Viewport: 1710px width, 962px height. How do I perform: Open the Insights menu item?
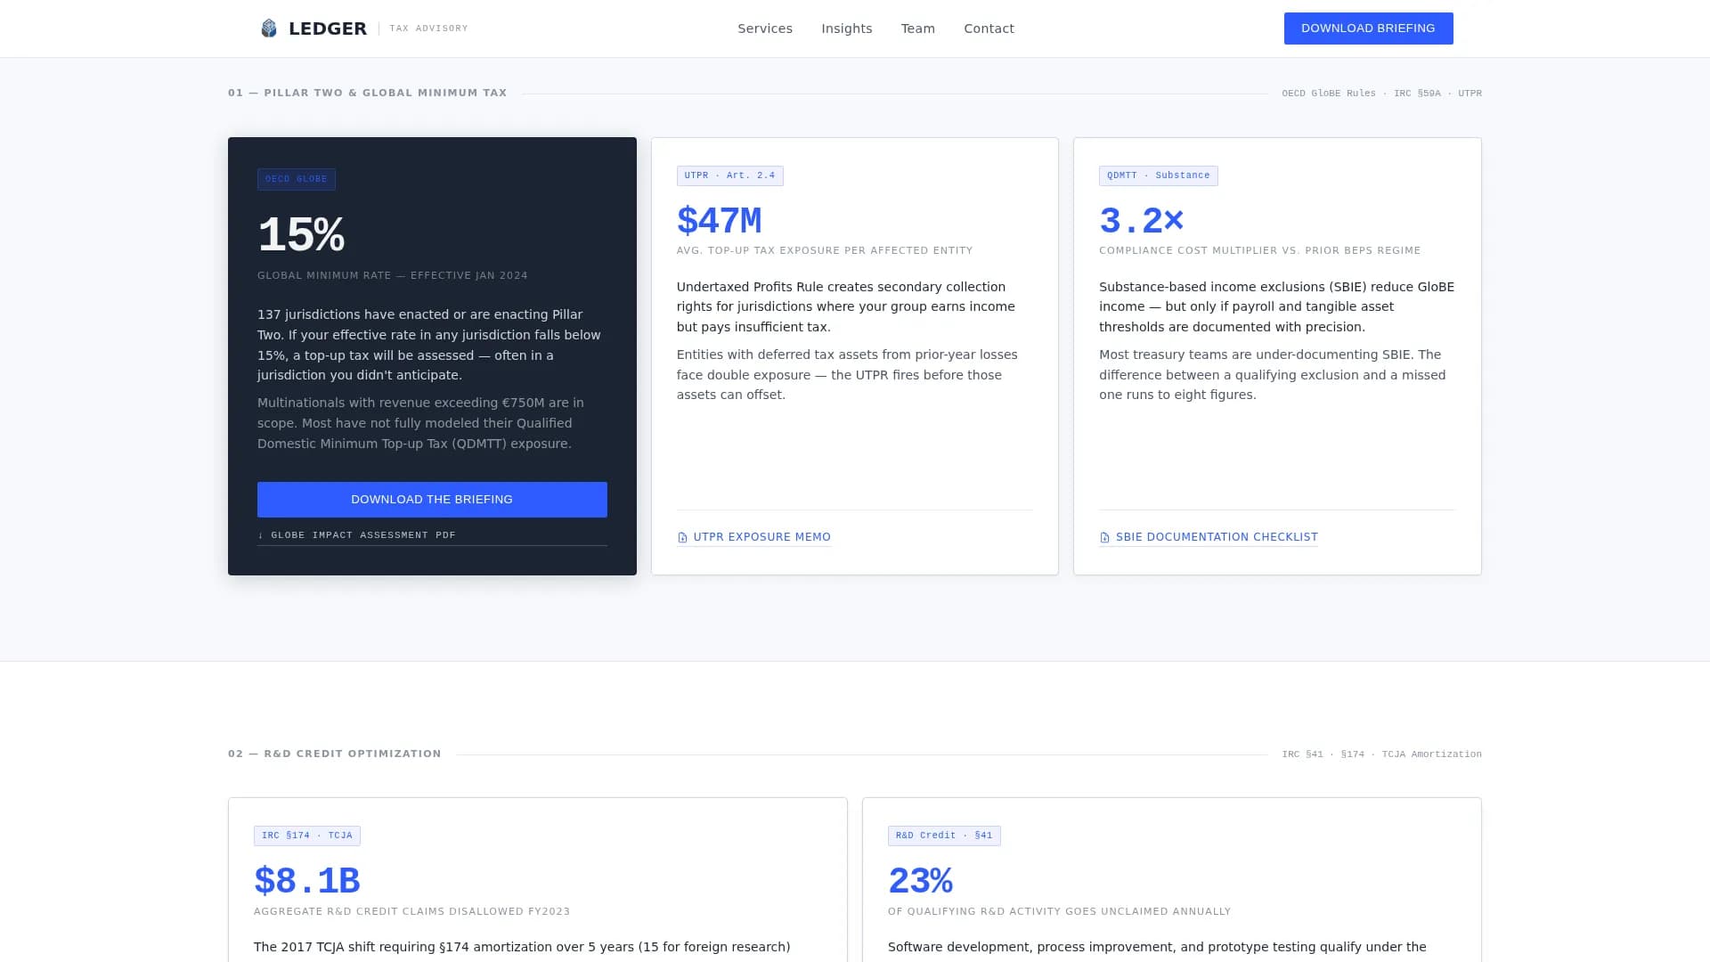click(847, 29)
